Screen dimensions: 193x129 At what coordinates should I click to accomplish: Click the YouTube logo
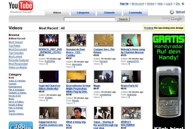[21, 5]
